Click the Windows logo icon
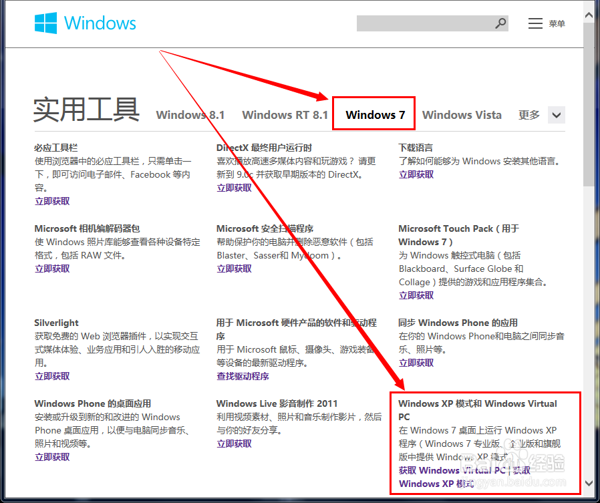600x503 pixels. (x=45, y=23)
